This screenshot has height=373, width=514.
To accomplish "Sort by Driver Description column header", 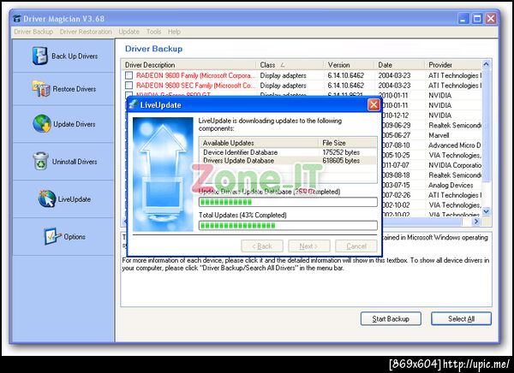I will coord(188,65).
